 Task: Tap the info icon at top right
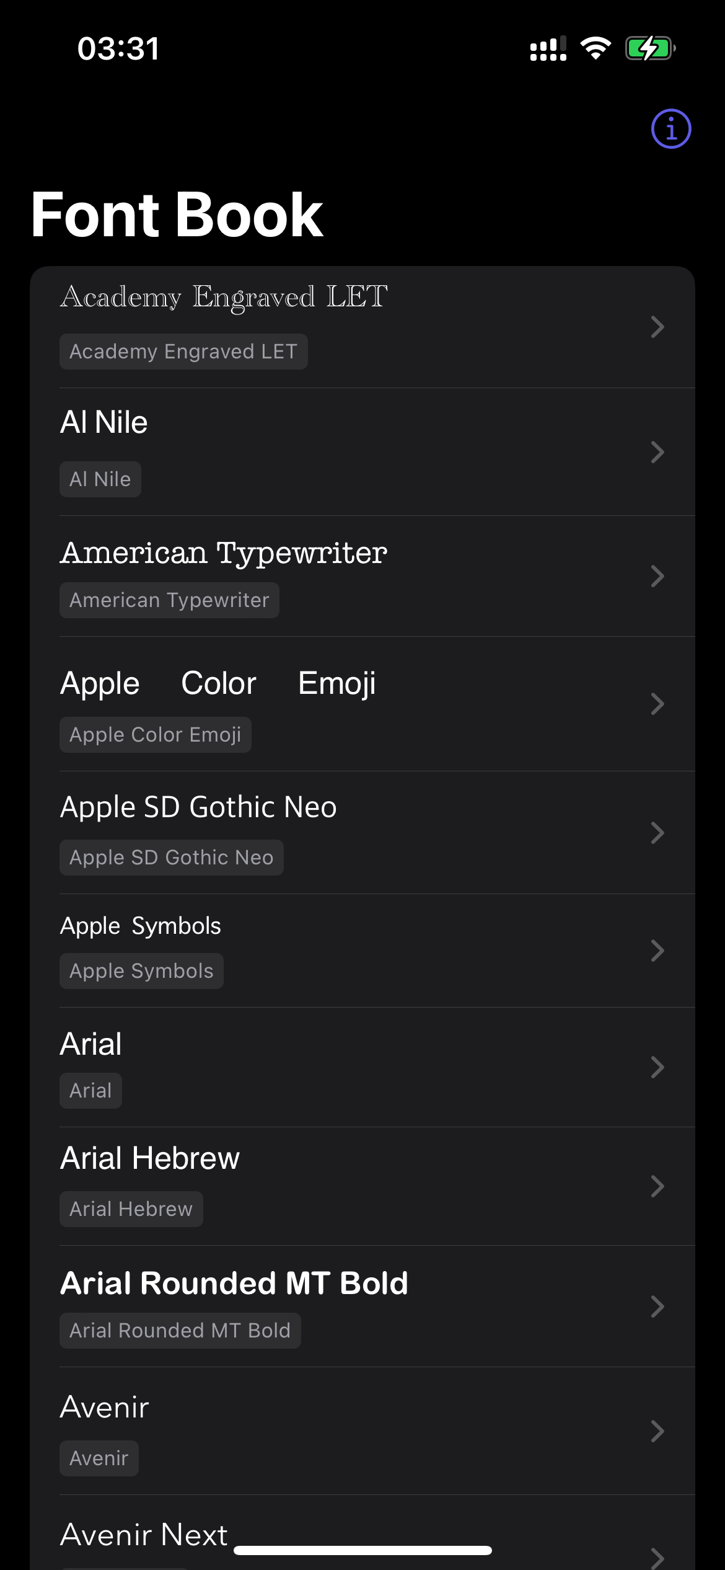coord(670,129)
